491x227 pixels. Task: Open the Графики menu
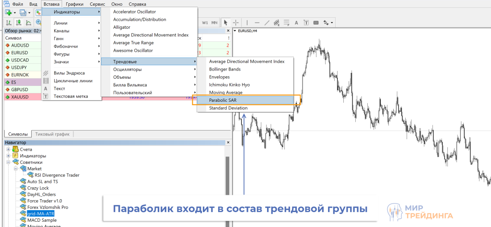pyautogui.click(x=74, y=4)
